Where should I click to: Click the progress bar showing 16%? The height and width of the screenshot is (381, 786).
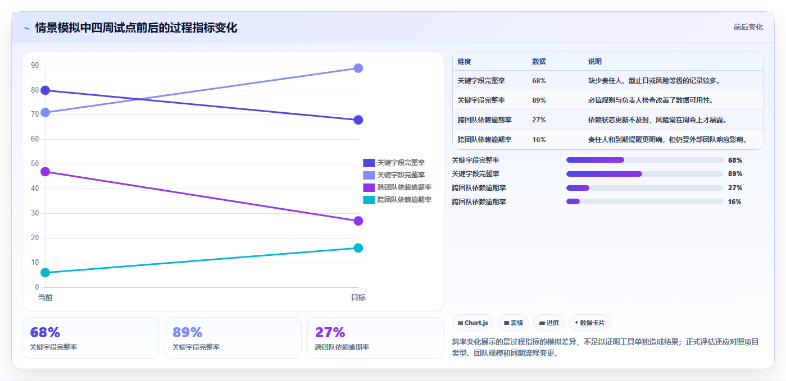coord(644,201)
